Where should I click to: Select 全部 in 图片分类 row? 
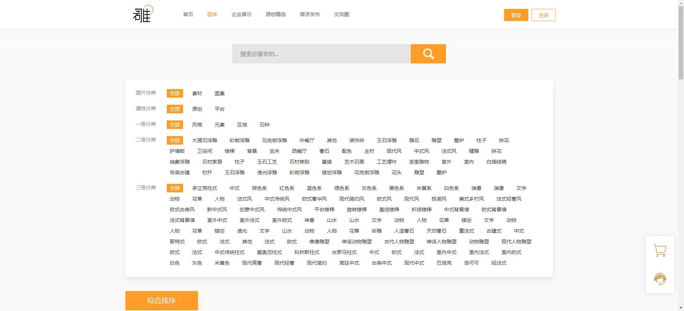[x=175, y=93]
